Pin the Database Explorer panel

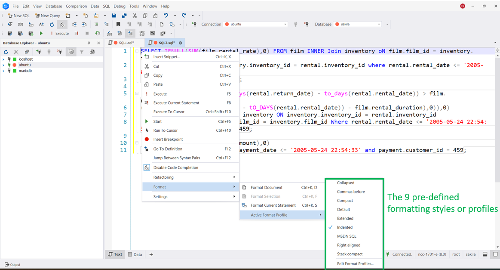[x=89, y=43]
